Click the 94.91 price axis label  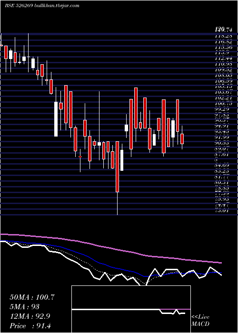pos(223,126)
